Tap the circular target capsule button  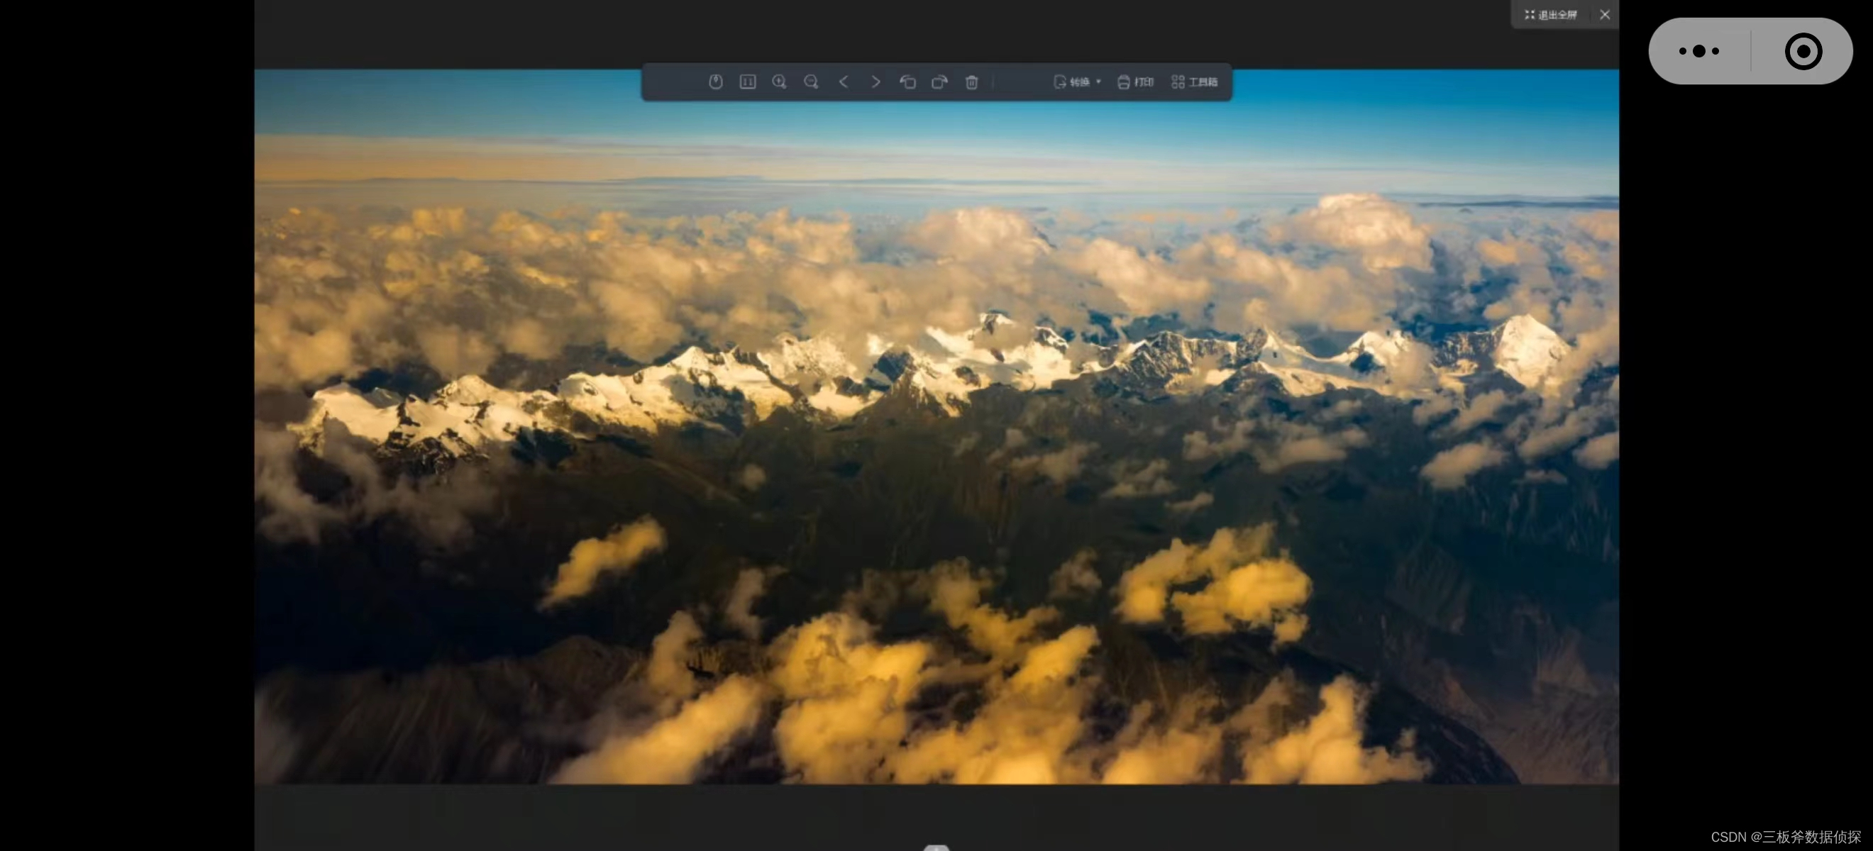pos(1803,51)
